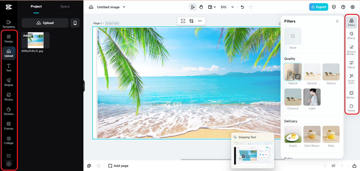Open the Stickers panel
Image resolution: width=360 pixels, height=171 pixels.
(x=9, y=111)
